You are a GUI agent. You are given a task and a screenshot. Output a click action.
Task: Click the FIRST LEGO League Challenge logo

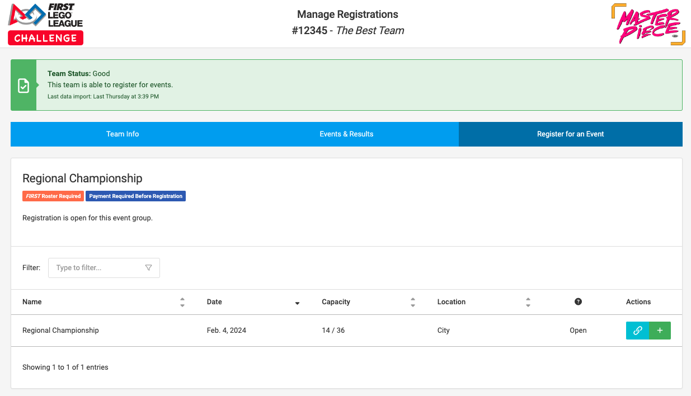pos(46,23)
